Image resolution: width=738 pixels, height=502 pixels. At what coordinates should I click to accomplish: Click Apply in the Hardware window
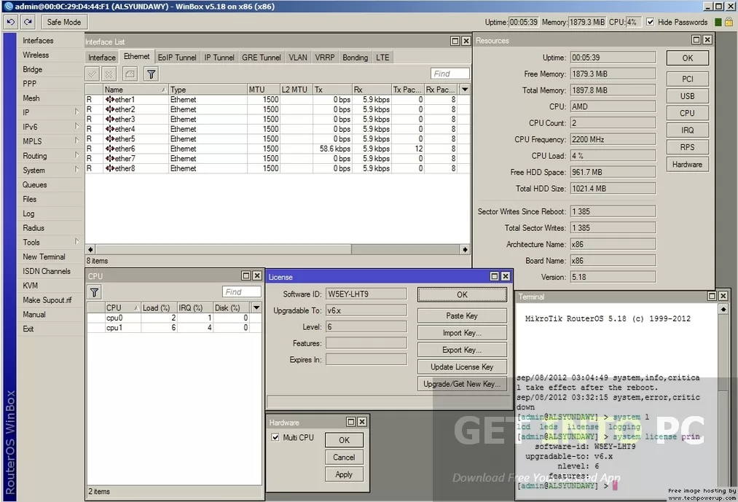pos(344,474)
